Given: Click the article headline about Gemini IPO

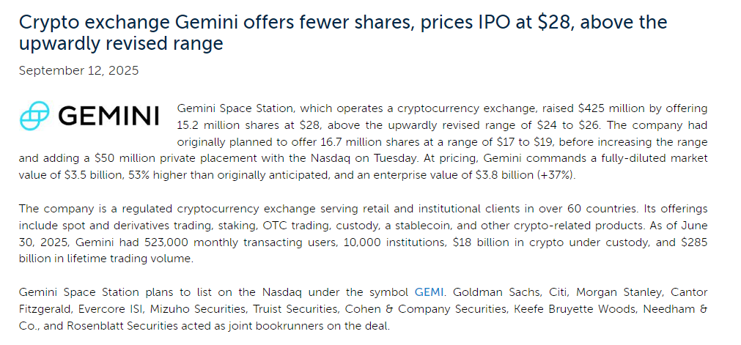Looking at the screenshot, I should click(x=343, y=32).
